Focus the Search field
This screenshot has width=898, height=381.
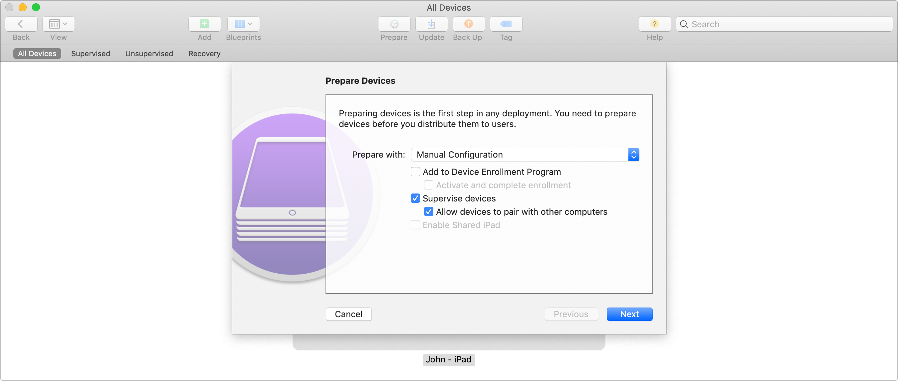(785, 24)
